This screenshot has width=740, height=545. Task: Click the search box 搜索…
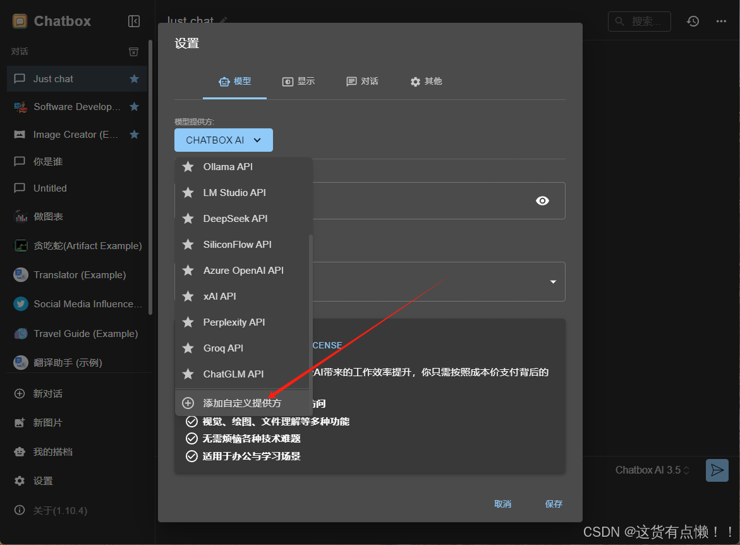click(640, 21)
